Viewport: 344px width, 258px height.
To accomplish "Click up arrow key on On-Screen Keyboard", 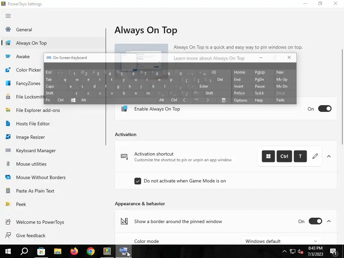I will click(x=196, y=93).
